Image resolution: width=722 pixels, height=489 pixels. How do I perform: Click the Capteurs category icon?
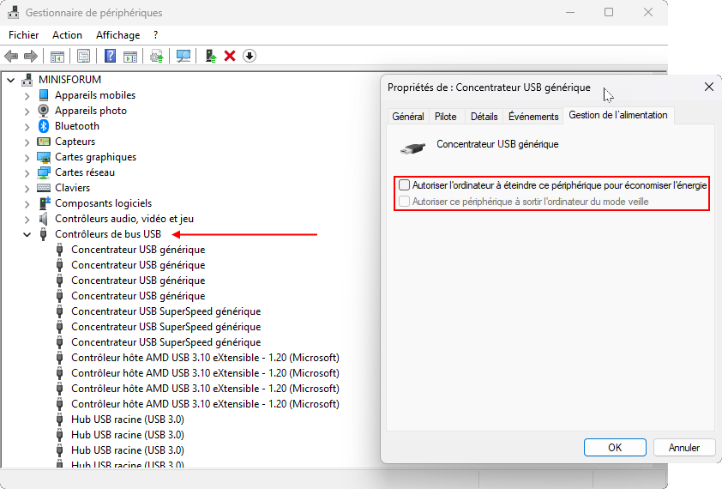coord(44,142)
